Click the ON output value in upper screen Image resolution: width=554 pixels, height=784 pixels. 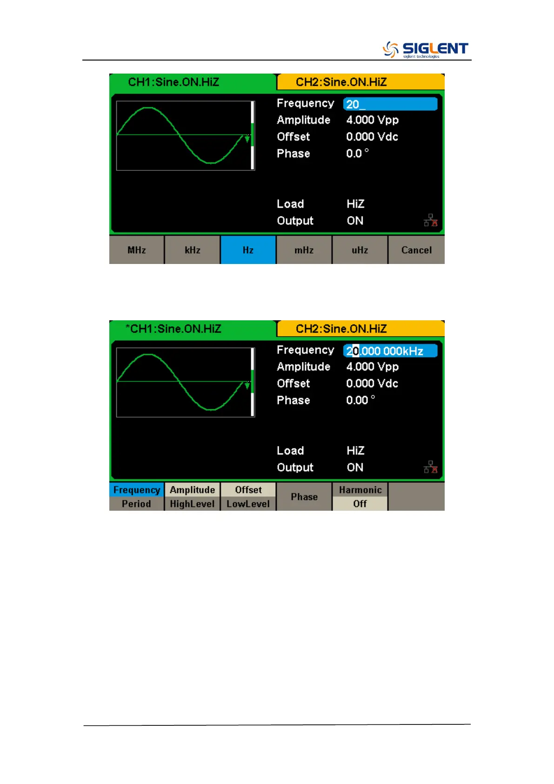pyautogui.click(x=355, y=221)
